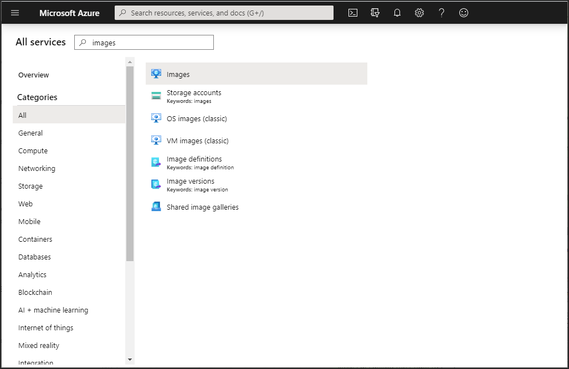
Task: Open the hamburger portal menu
Action: click(x=15, y=13)
